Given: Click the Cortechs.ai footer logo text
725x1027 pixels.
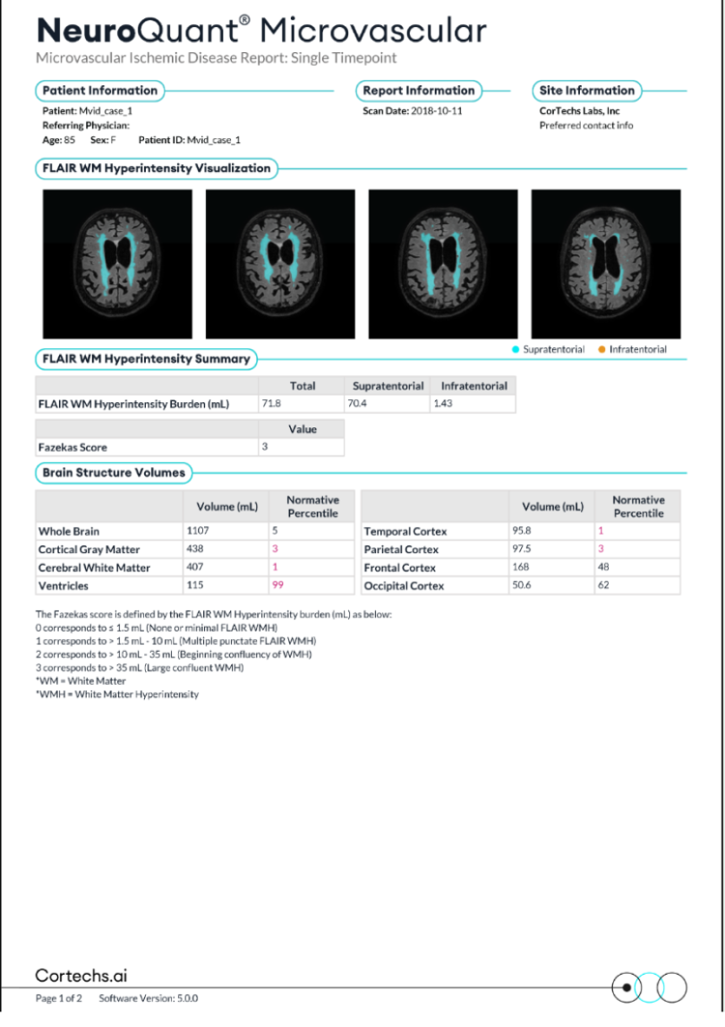Looking at the screenshot, I should 81,975.
